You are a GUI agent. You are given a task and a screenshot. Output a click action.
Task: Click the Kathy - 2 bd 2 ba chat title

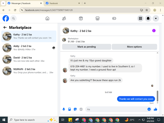coord(81,31)
